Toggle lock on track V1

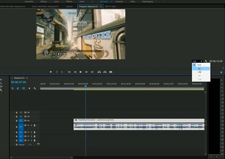tap(17, 121)
